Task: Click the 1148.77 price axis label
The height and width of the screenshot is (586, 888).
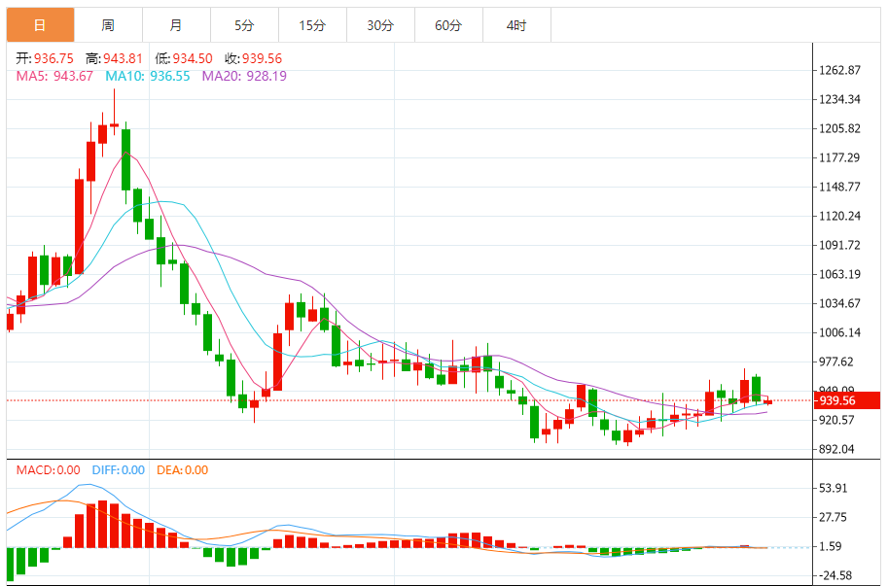Action: coord(840,187)
